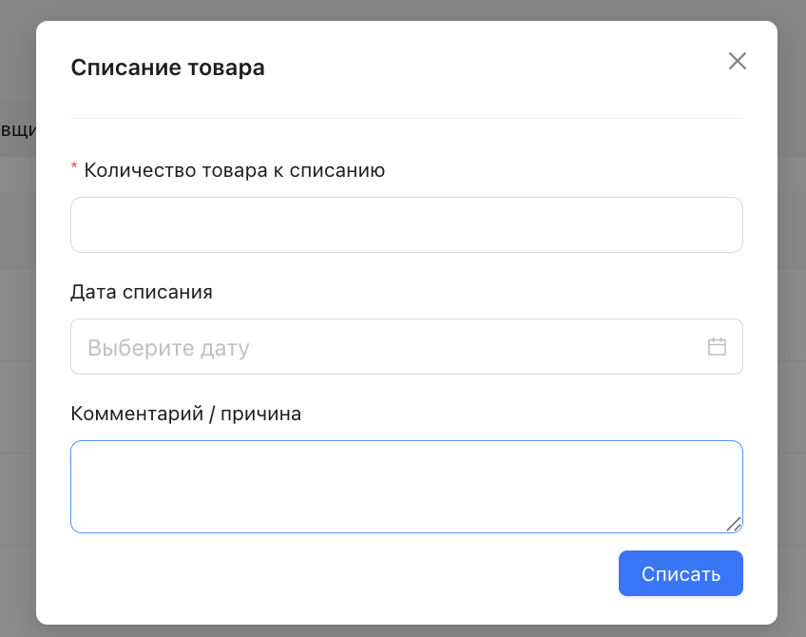Click the Дата списания label
The image size is (806, 637).
coord(142,292)
